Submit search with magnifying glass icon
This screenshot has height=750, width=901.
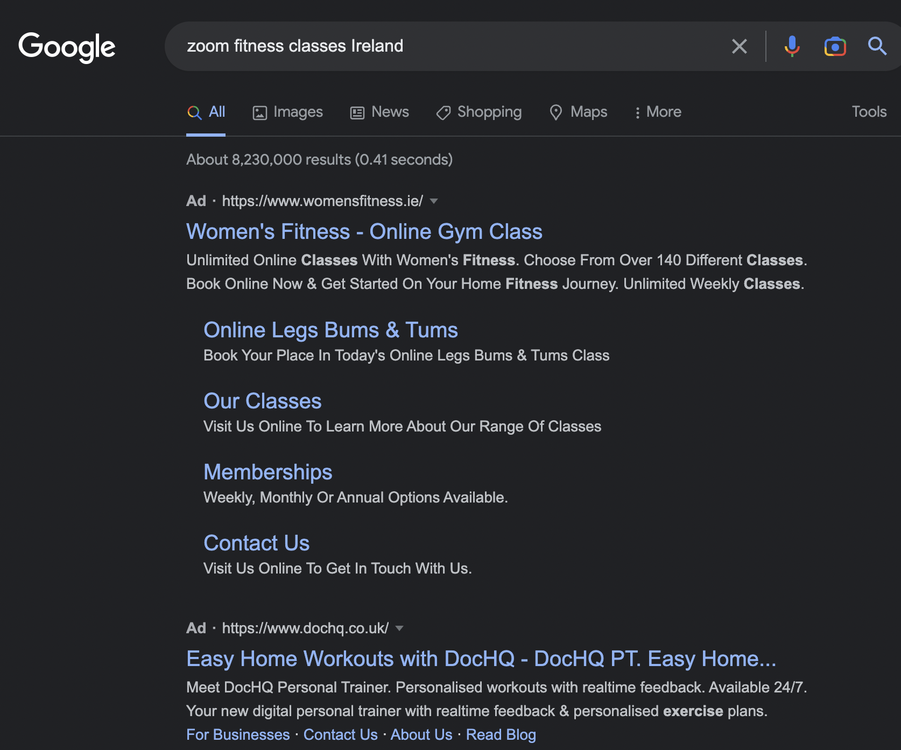877,46
